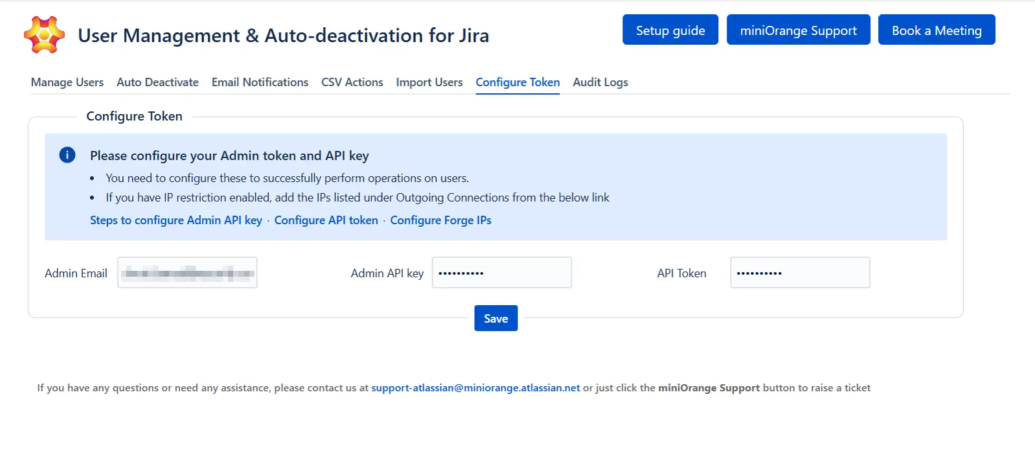
Task: Click into the Admin API key field
Action: point(502,273)
